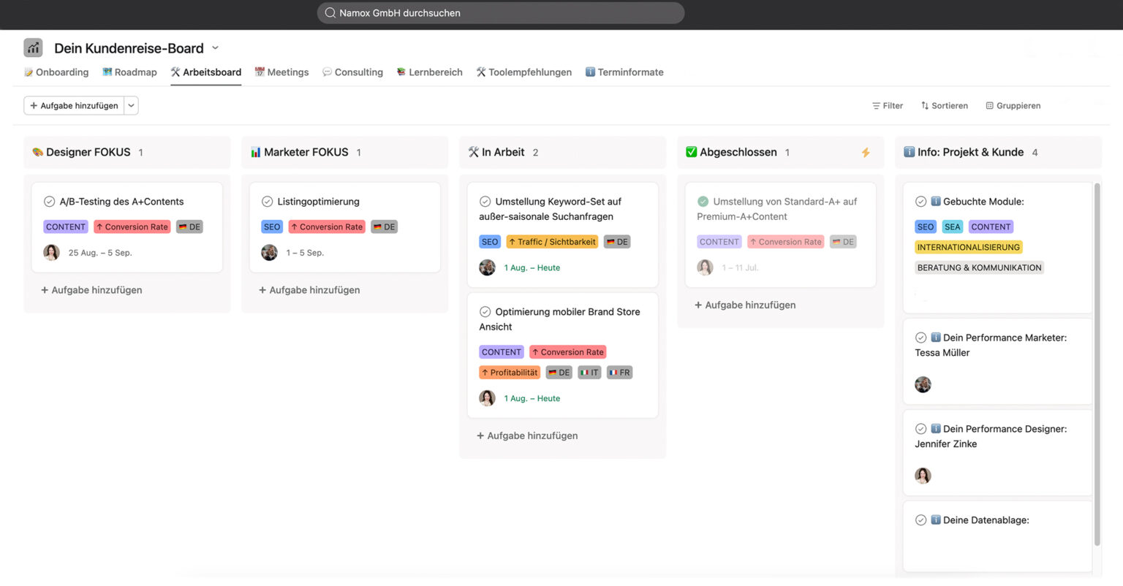Click Aufgabe hinzufügen under Marketer FOKUS
The width and height of the screenshot is (1123, 586).
tap(310, 289)
